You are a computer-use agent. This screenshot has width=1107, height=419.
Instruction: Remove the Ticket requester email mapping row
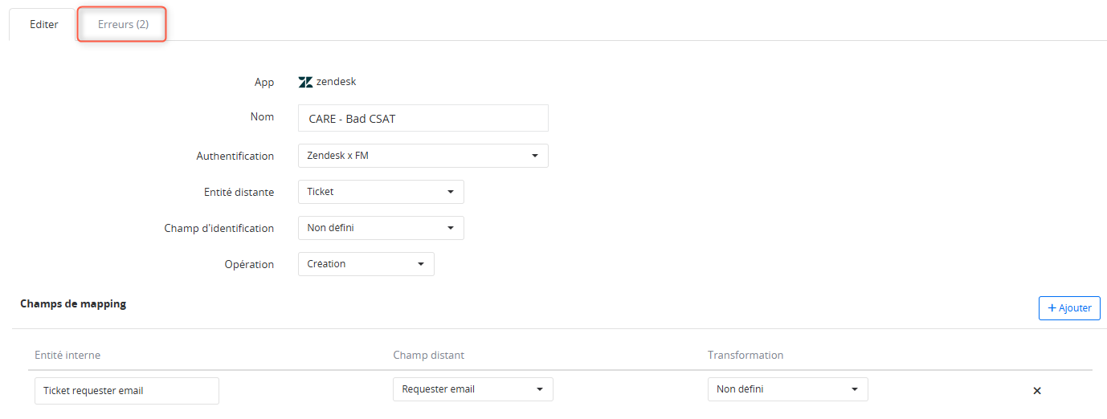click(x=1036, y=391)
